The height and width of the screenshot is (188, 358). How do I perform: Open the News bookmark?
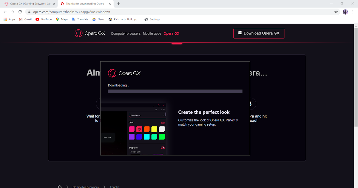[x=98, y=19]
